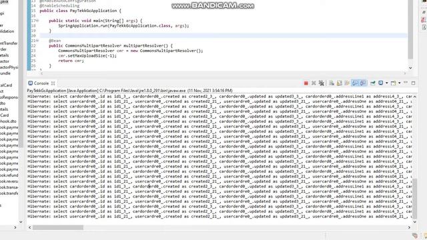Click the 'public static void main' line
This screenshot has width=427, height=240.
click(95, 21)
